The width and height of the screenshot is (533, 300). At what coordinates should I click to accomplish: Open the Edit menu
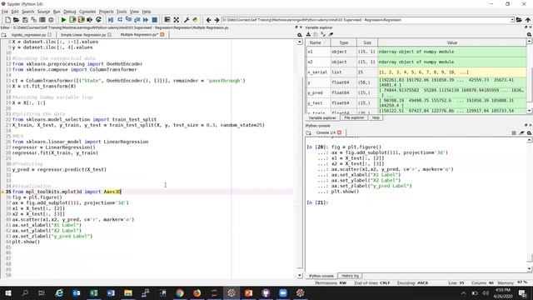(x=15, y=12)
